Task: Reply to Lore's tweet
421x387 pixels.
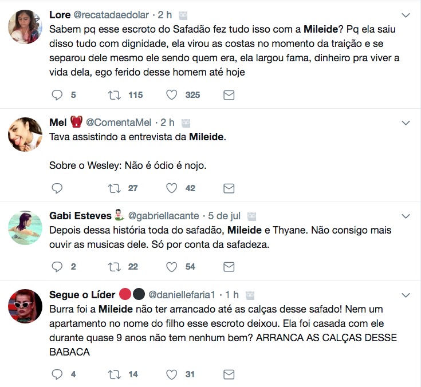Action: (x=57, y=94)
